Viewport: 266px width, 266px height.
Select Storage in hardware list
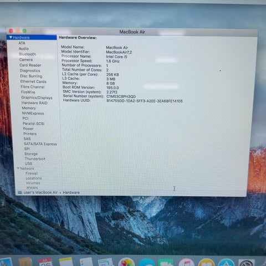pyautogui.click(x=31, y=154)
